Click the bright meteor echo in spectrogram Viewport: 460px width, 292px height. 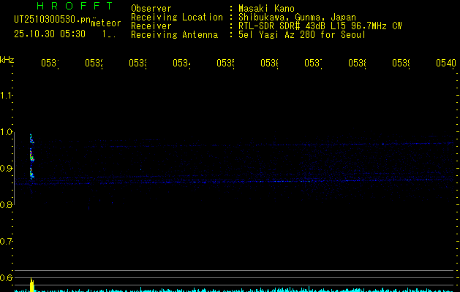coord(31,155)
